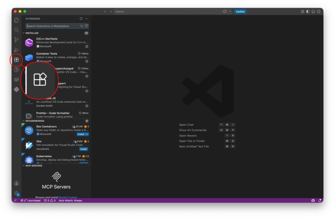The height and width of the screenshot is (218, 335).
Task: Open the Explorer view in activity bar
Action: (x=16, y=20)
